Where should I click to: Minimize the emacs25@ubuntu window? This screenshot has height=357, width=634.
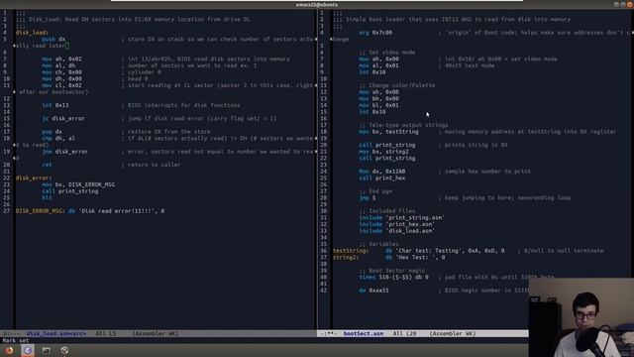point(616,4)
